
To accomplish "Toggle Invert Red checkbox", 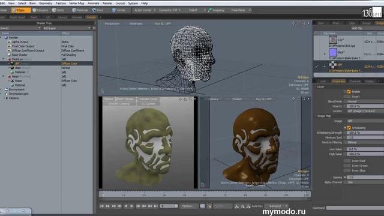I will [347, 161].
